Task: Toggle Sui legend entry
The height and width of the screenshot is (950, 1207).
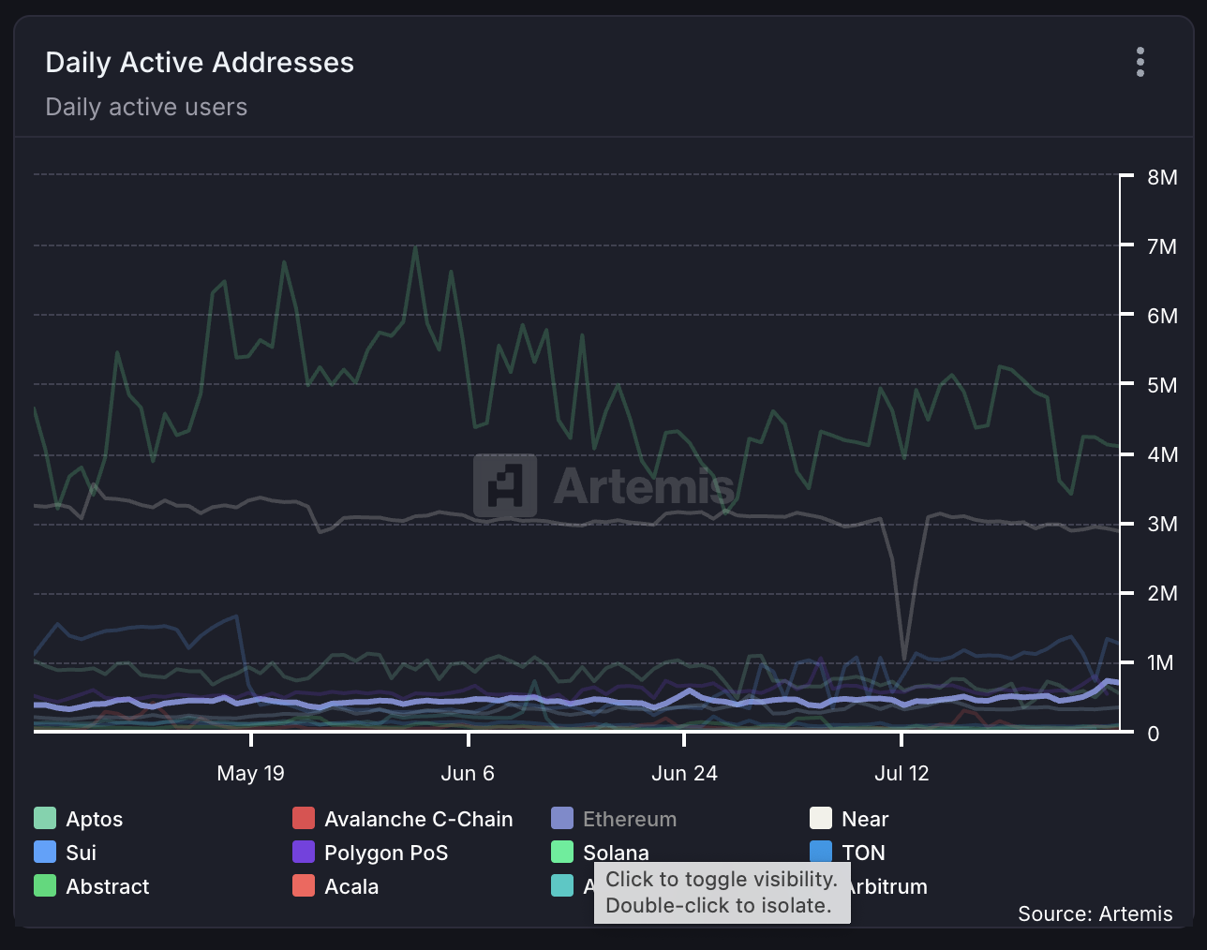Action: (x=66, y=853)
